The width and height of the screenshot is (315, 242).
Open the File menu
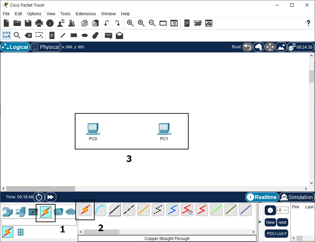(6, 14)
